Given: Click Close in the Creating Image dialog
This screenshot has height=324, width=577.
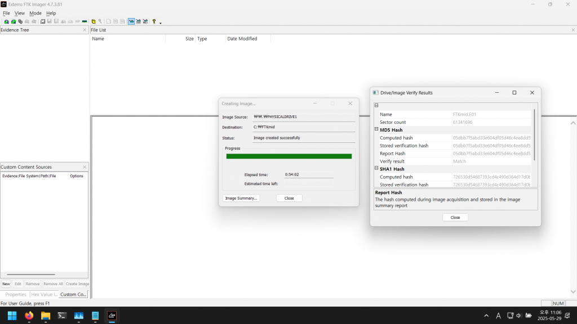Looking at the screenshot, I should pos(289,199).
